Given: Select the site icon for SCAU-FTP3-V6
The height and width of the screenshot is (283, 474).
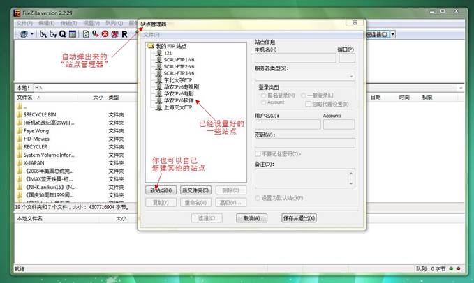Looking at the screenshot, I should (159, 73).
